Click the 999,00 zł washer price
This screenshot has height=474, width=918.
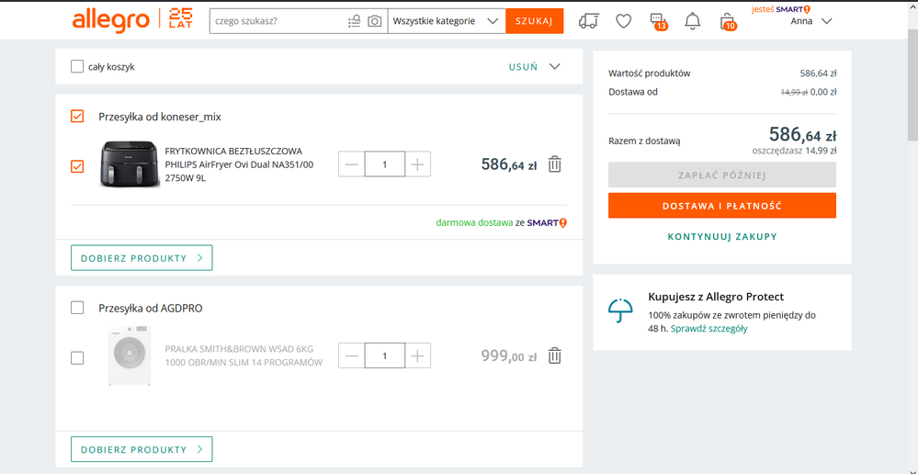coord(509,355)
